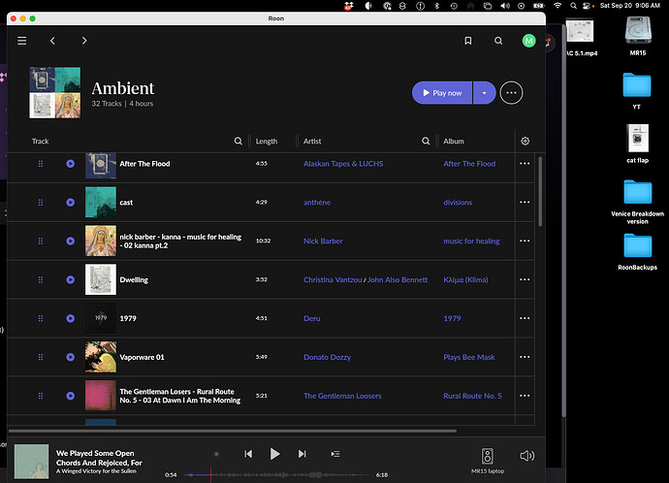Click the Play now button

click(442, 93)
